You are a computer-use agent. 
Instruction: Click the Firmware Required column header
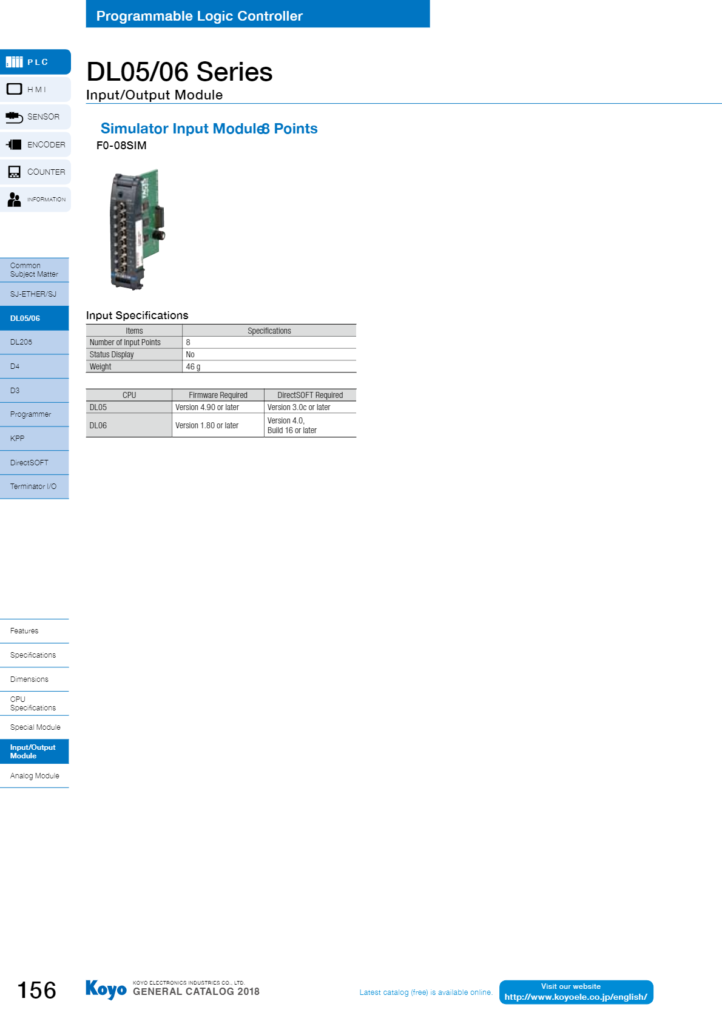pyautogui.click(x=218, y=395)
